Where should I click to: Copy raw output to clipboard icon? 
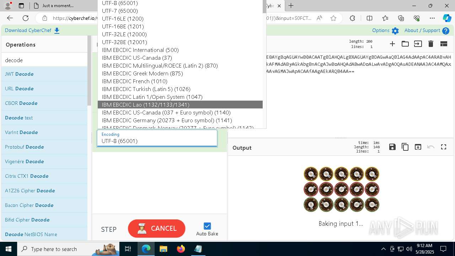(x=405, y=147)
